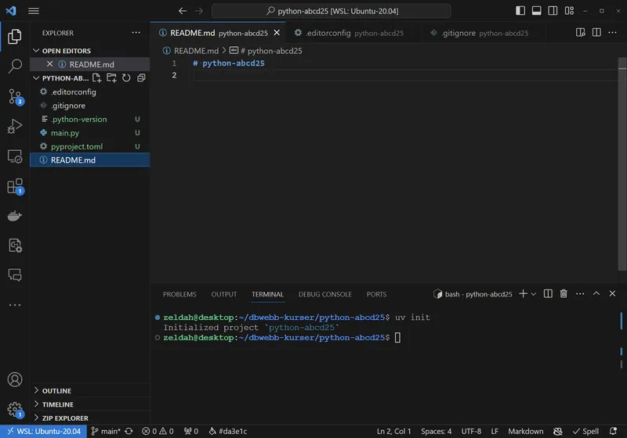627x438 pixels.
Task: Synchronize changes in status bar
Action: [129, 431]
